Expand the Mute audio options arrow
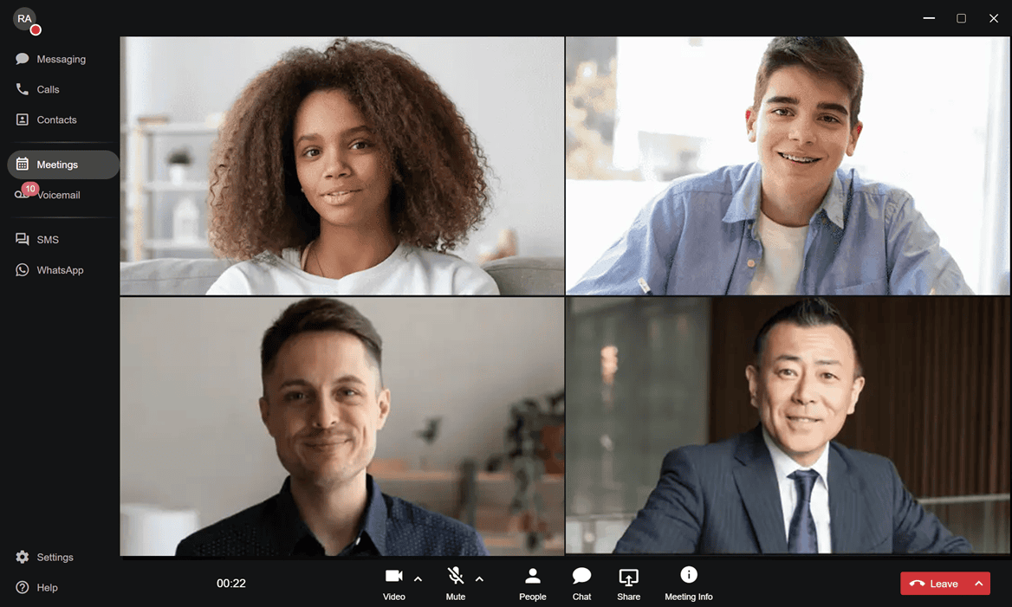The image size is (1012, 607). 479,579
